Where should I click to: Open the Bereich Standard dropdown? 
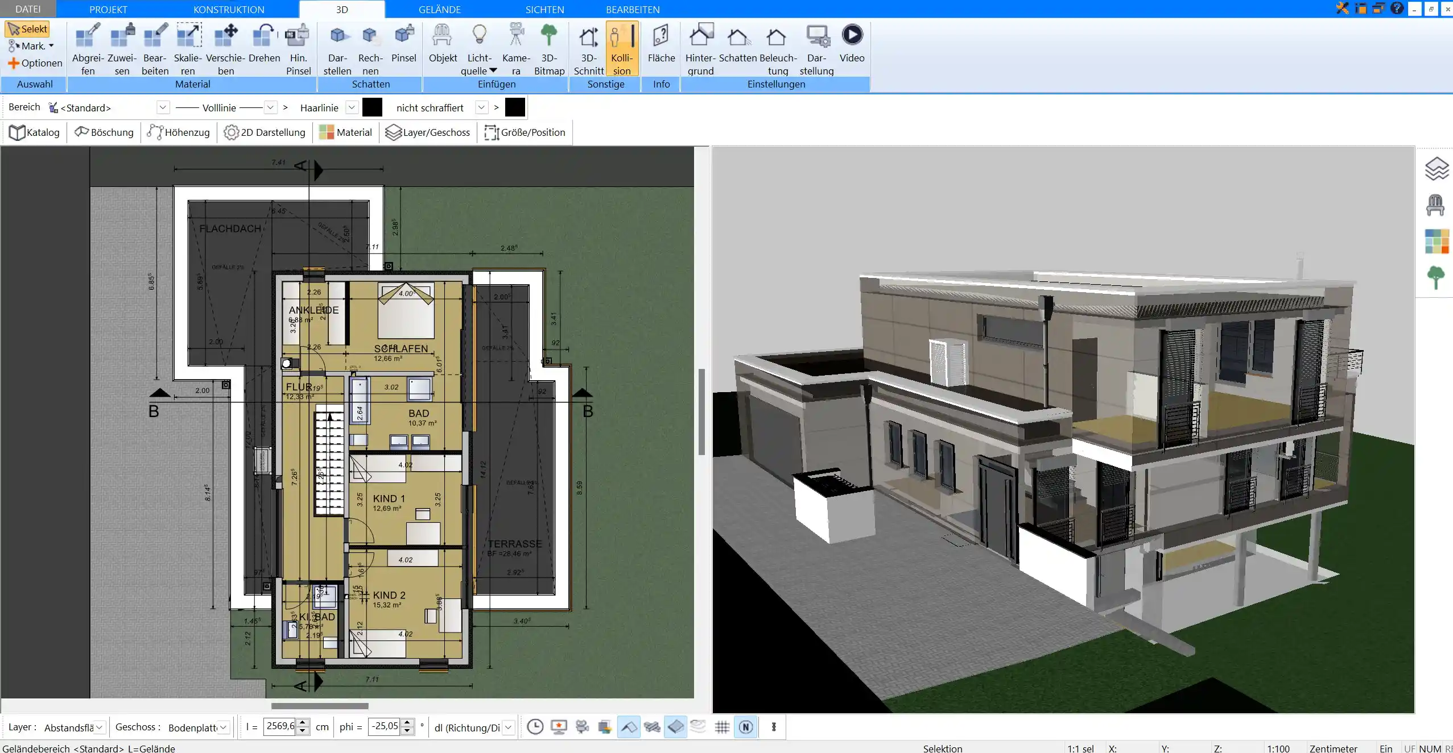(163, 107)
